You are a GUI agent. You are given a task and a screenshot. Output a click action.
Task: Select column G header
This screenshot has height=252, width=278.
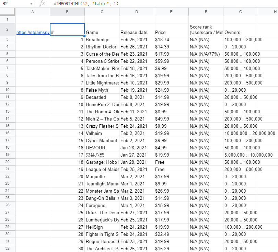[x=241, y=12]
